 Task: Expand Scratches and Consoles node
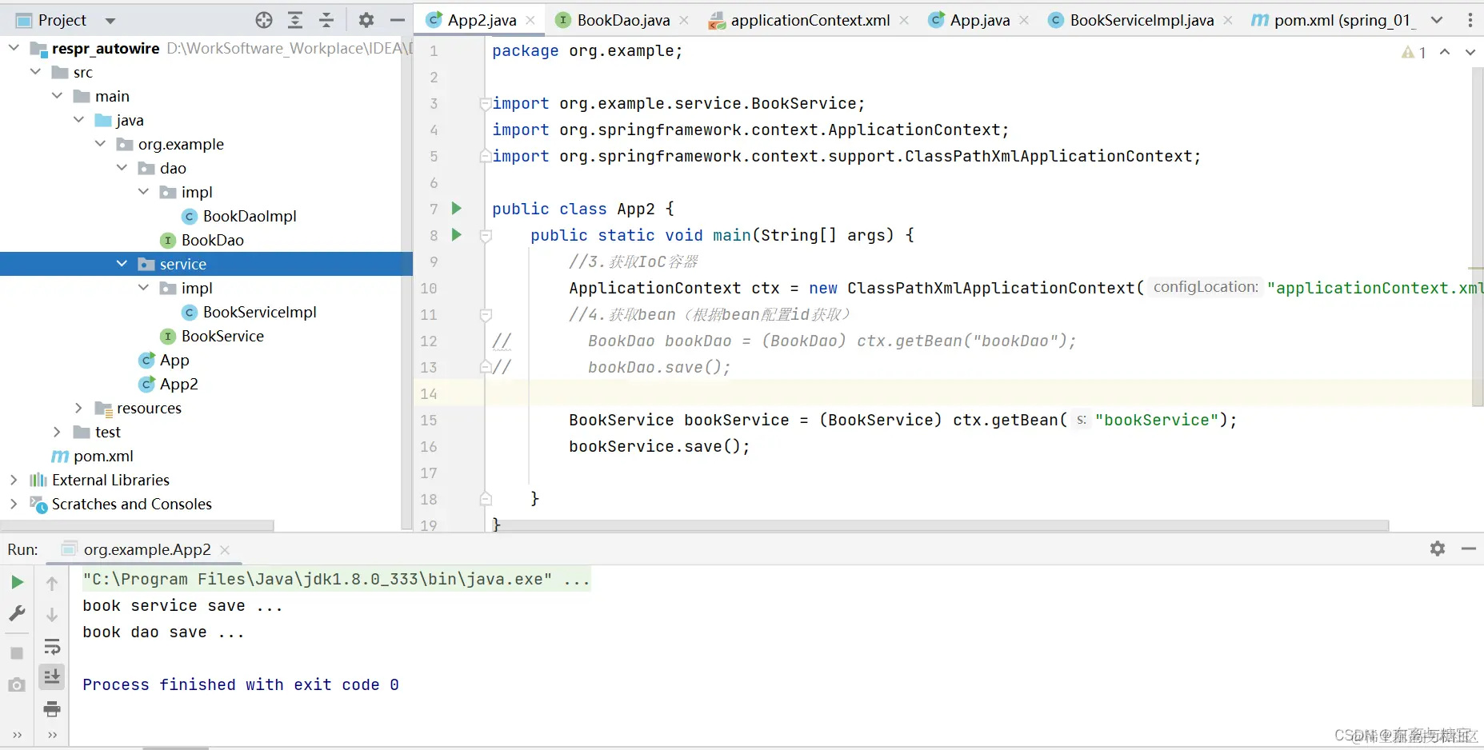14,504
